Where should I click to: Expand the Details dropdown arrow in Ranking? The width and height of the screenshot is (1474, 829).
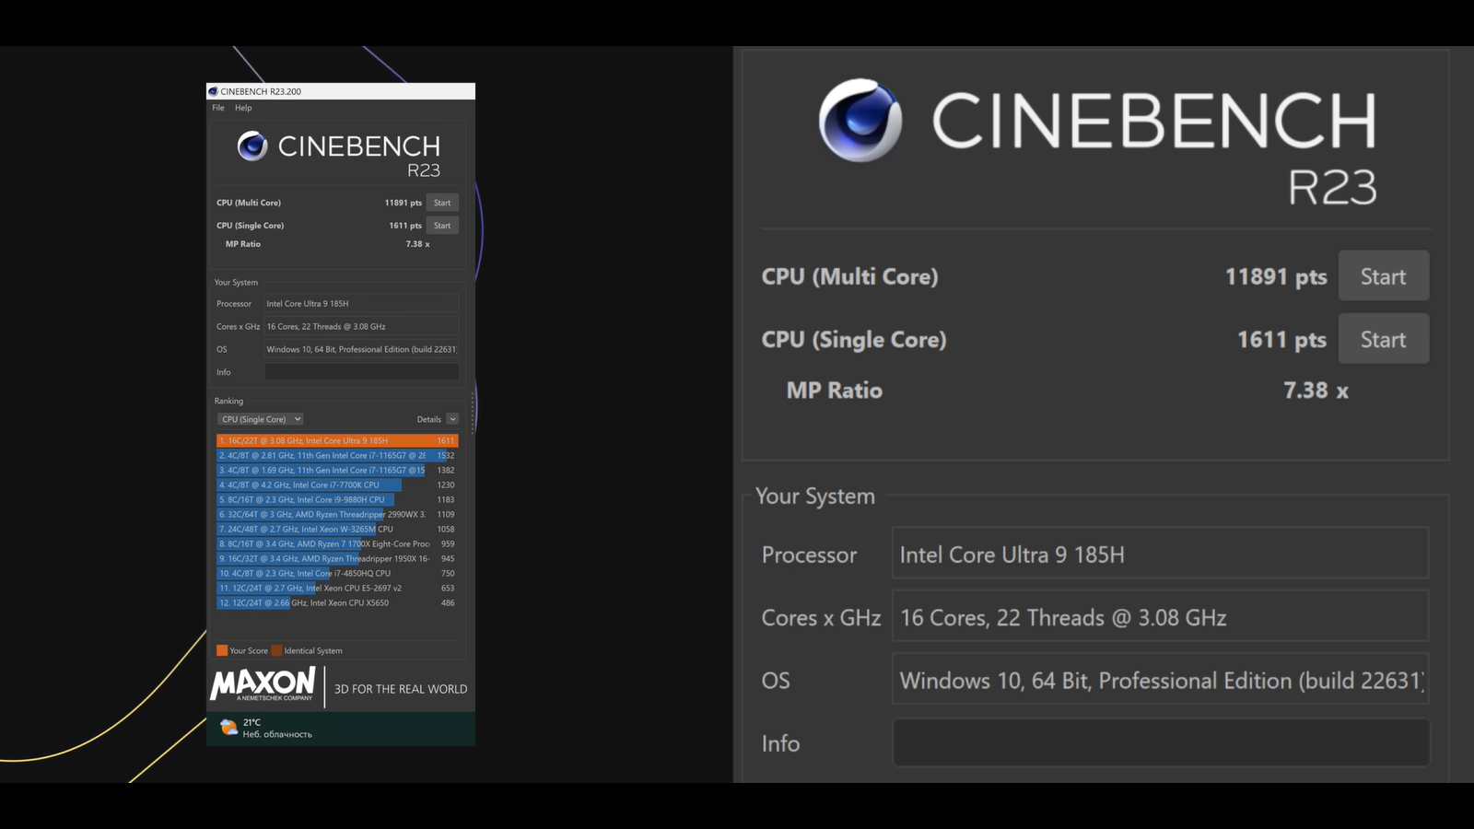452,419
